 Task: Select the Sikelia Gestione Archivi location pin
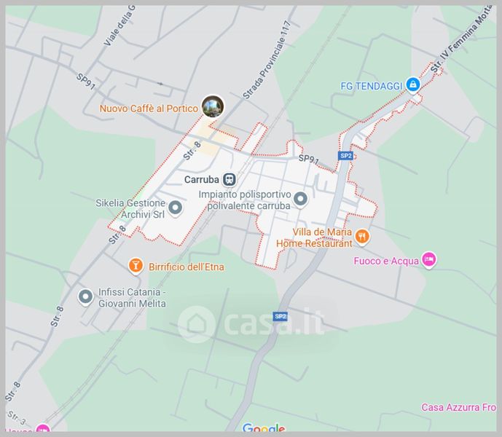coord(175,208)
